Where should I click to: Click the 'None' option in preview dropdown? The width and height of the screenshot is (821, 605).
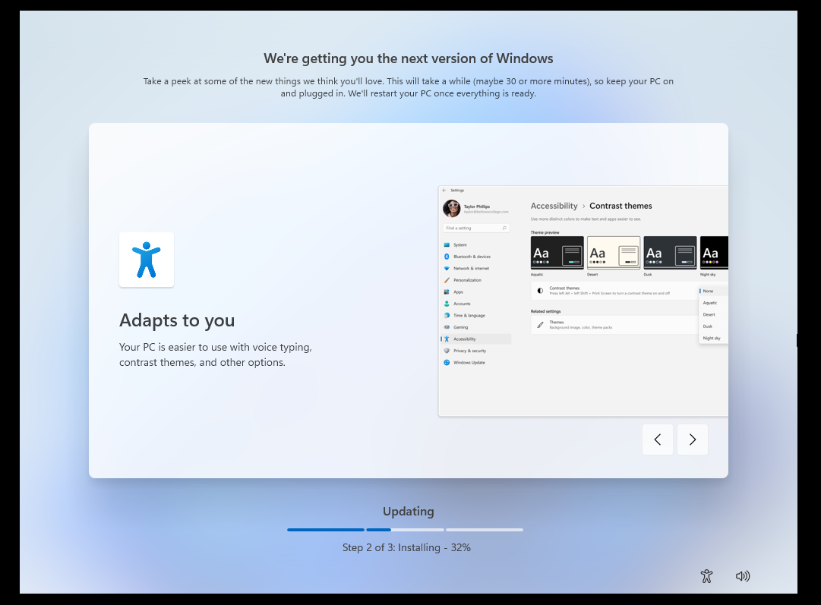(x=713, y=291)
